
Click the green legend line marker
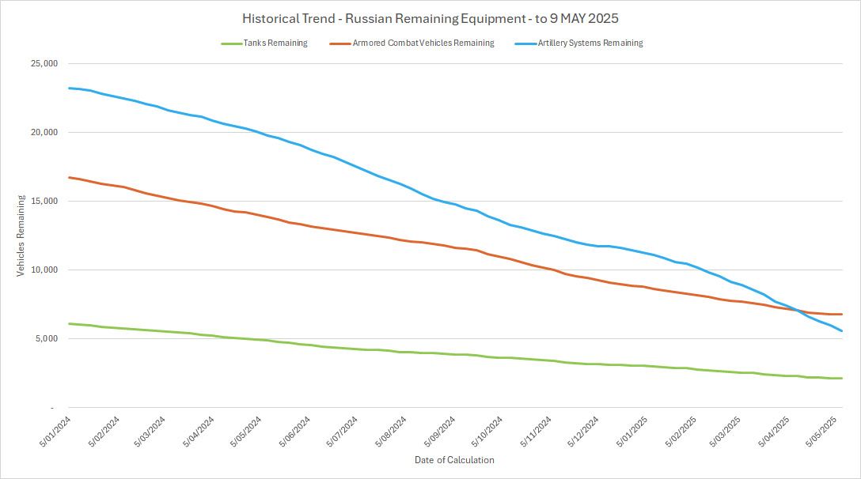230,43
